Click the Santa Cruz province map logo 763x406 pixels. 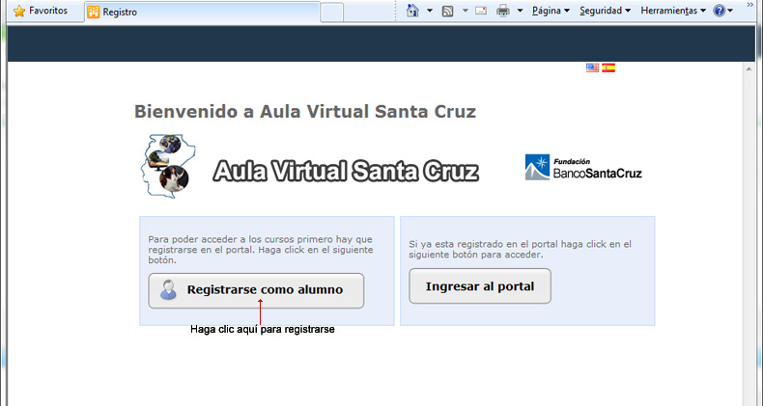[168, 166]
